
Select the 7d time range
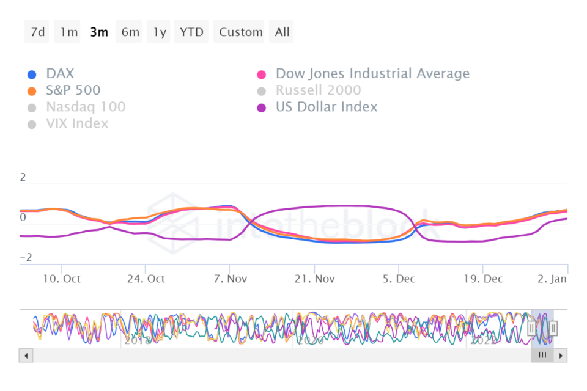click(x=37, y=32)
